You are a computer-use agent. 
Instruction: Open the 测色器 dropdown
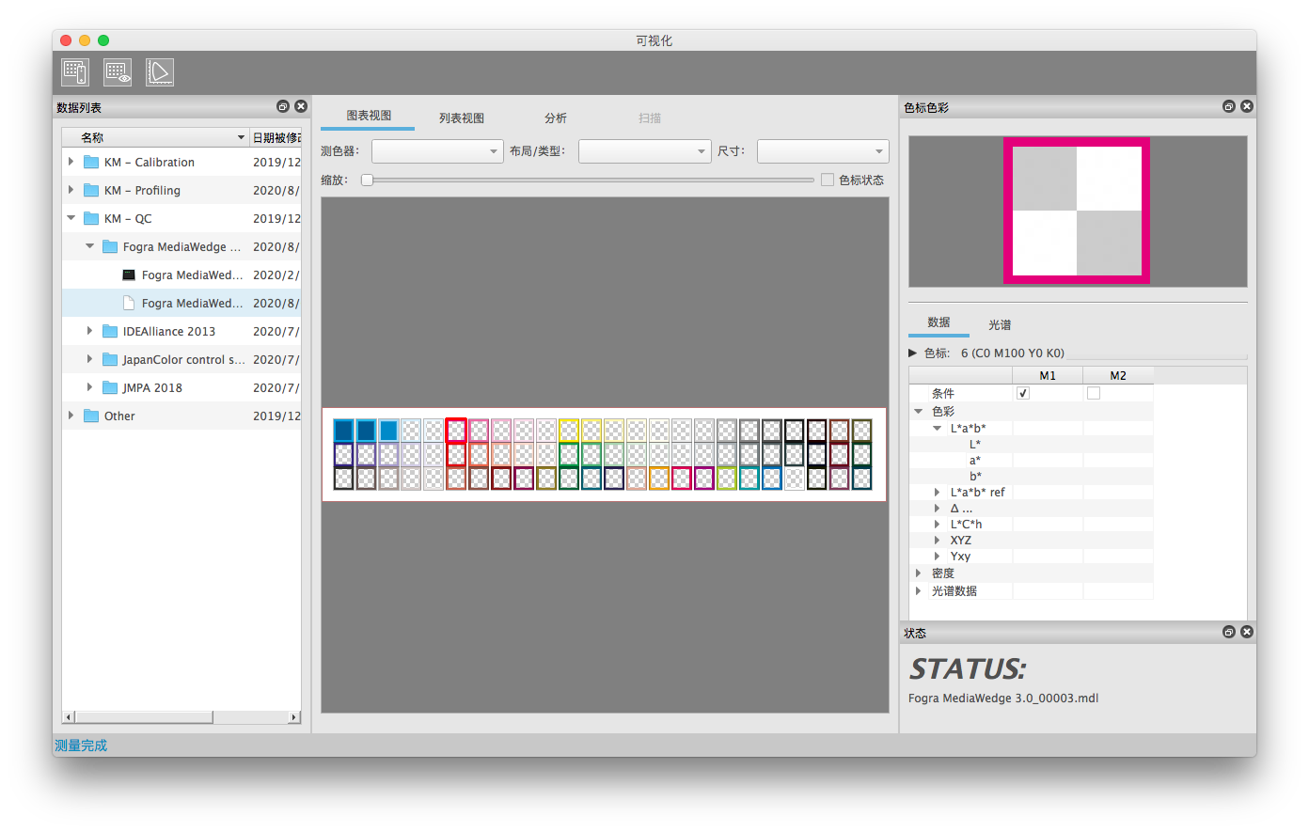tap(437, 150)
